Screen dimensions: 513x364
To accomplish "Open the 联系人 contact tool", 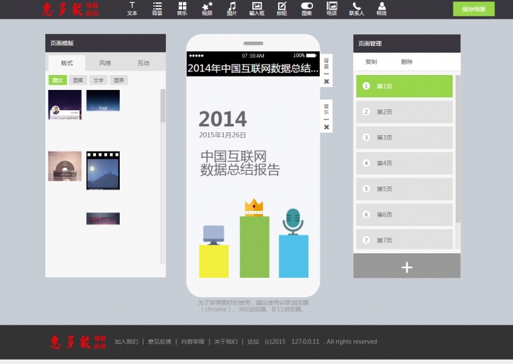I will click(x=357, y=8).
